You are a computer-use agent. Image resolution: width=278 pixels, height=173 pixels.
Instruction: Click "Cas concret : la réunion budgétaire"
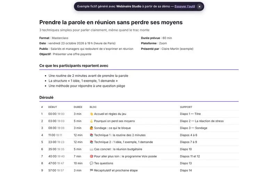(118, 149)
